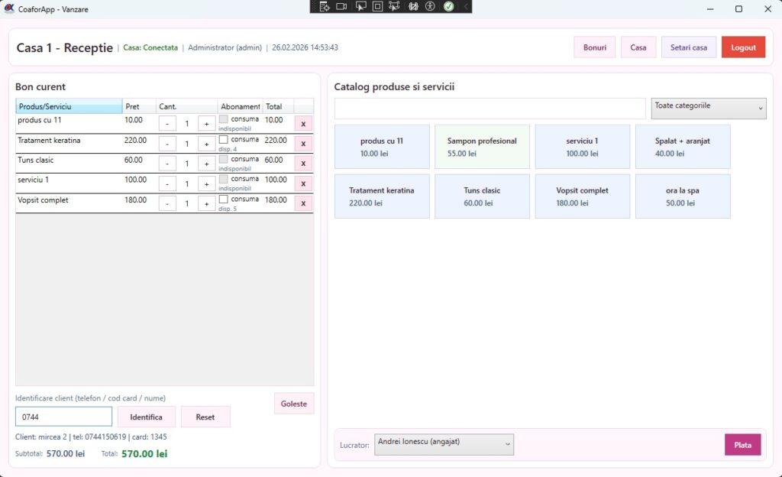Viewport: 782px width, 477px height.
Task: Open the Toate categoriile dropdown
Action: (x=709, y=109)
